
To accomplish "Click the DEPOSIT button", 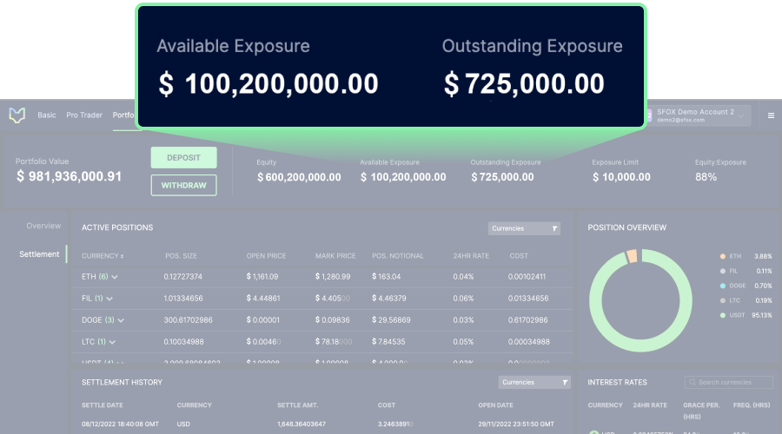I will (183, 158).
